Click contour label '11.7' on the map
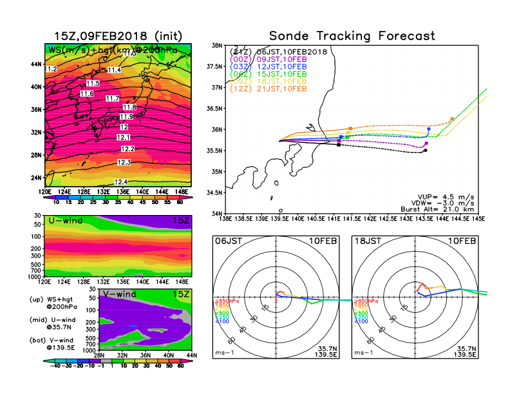This screenshot has height=394, width=510. pyautogui.click(x=113, y=98)
